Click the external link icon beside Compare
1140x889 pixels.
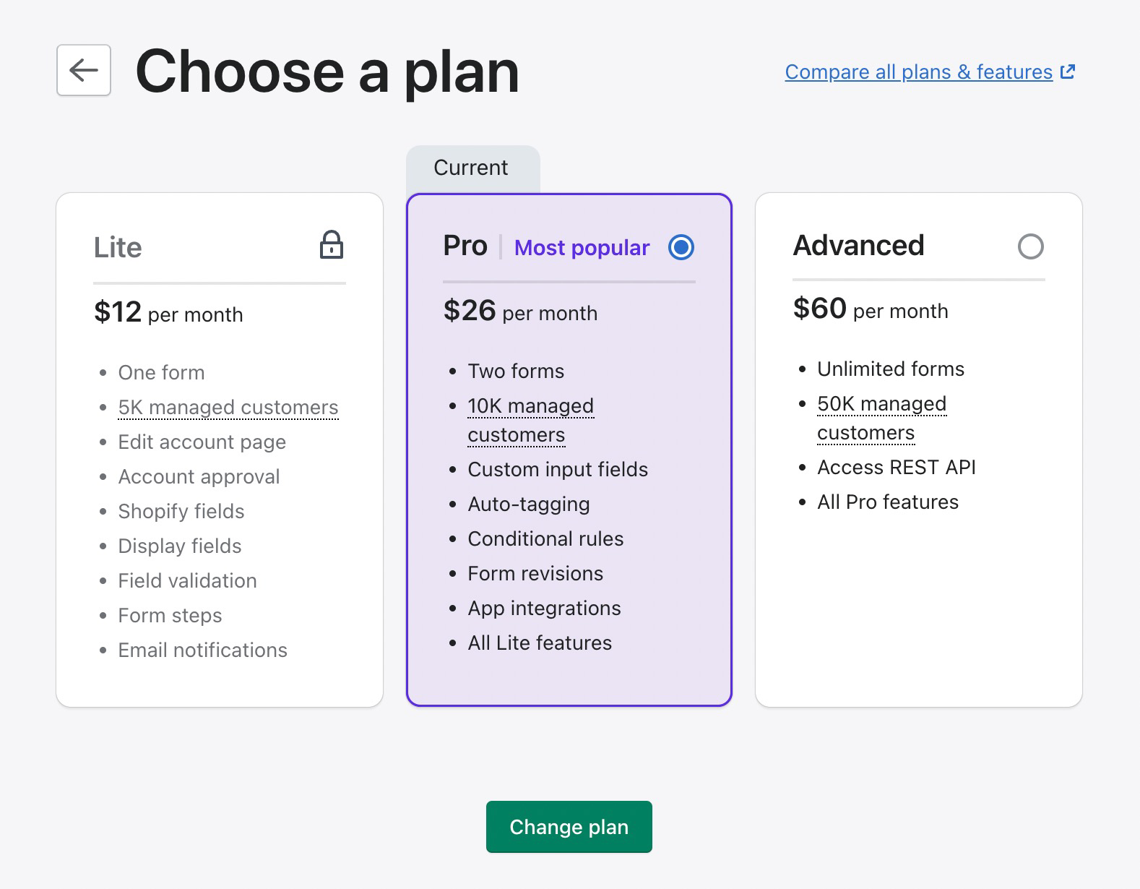(x=1067, y=72)
